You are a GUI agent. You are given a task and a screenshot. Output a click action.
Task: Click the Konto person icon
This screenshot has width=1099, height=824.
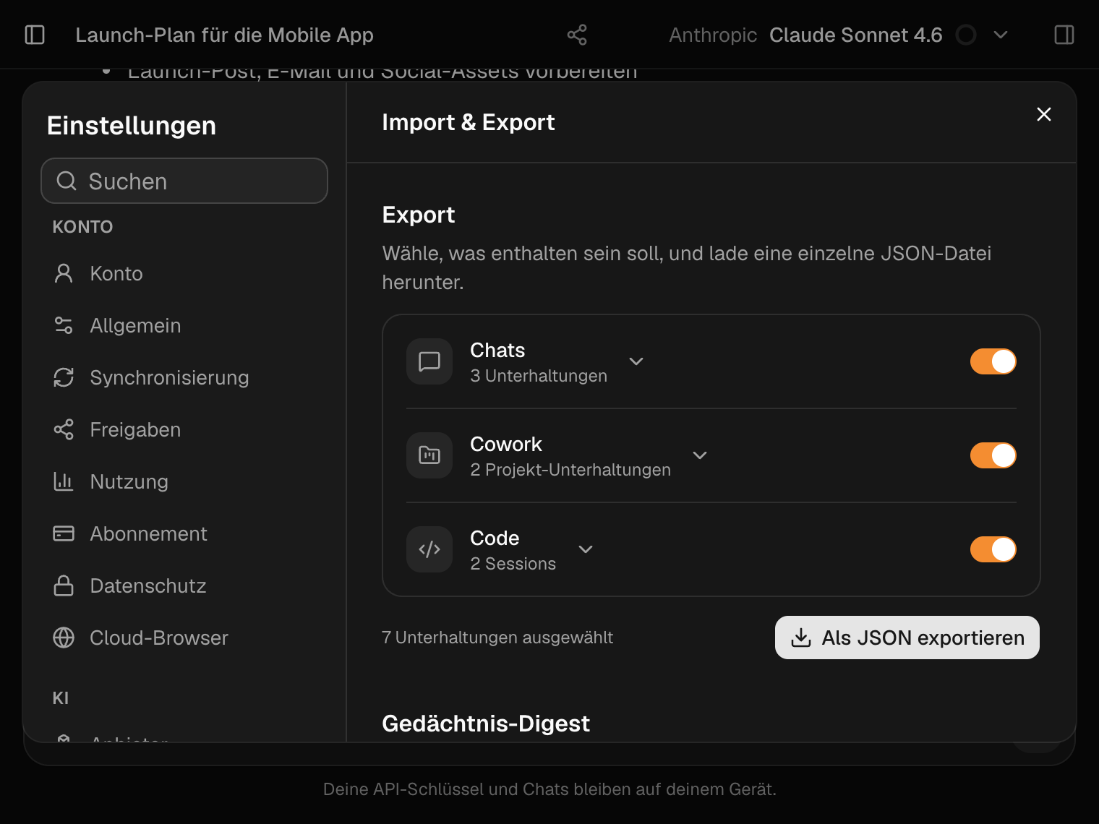(64, 273)
